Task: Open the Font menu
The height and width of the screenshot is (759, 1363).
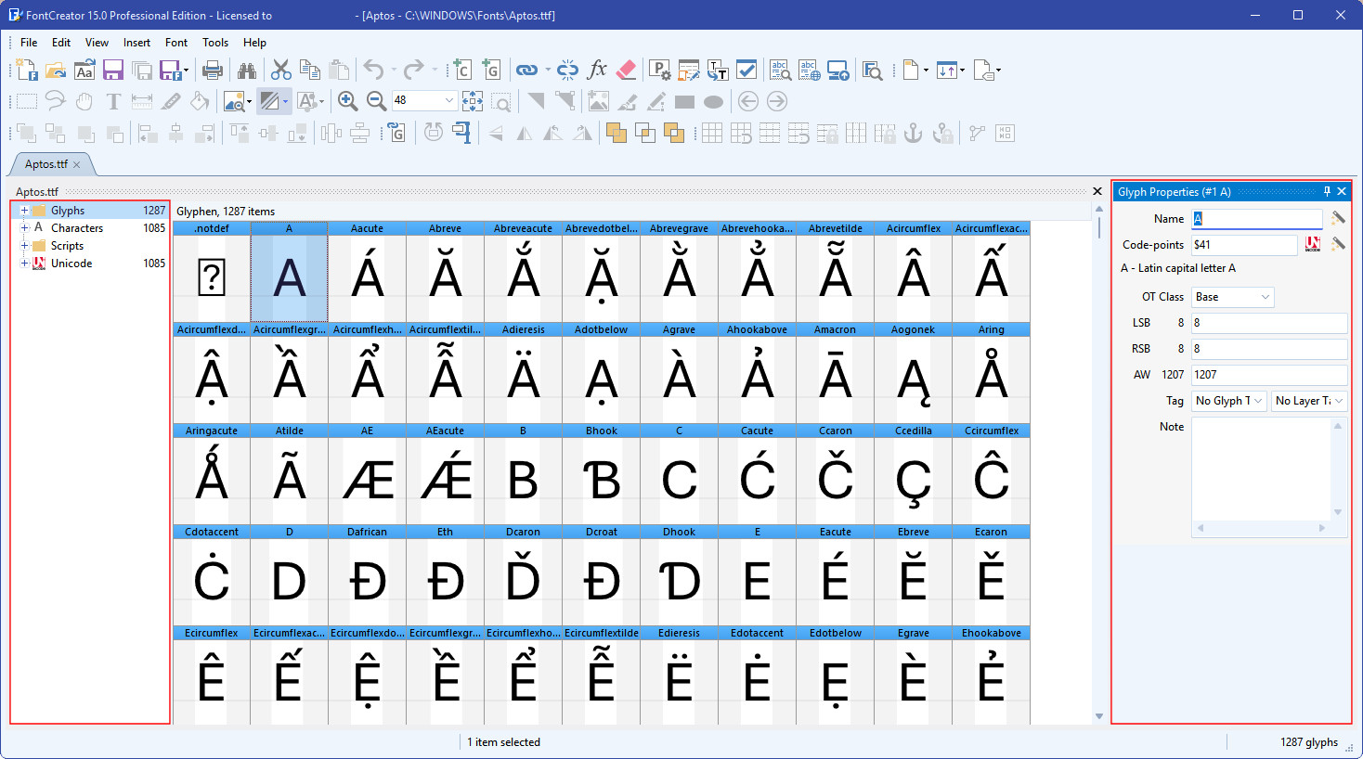Action: pos(176,43)
